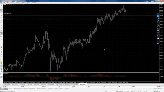Screen dimensions: 164x92
Task: Switch to MN monthly timeframe
Action: 1,30
